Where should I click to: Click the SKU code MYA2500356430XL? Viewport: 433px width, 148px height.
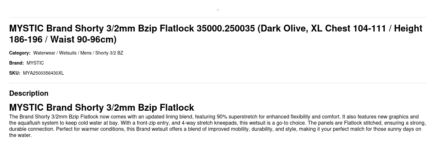click(x=43, y=73)
